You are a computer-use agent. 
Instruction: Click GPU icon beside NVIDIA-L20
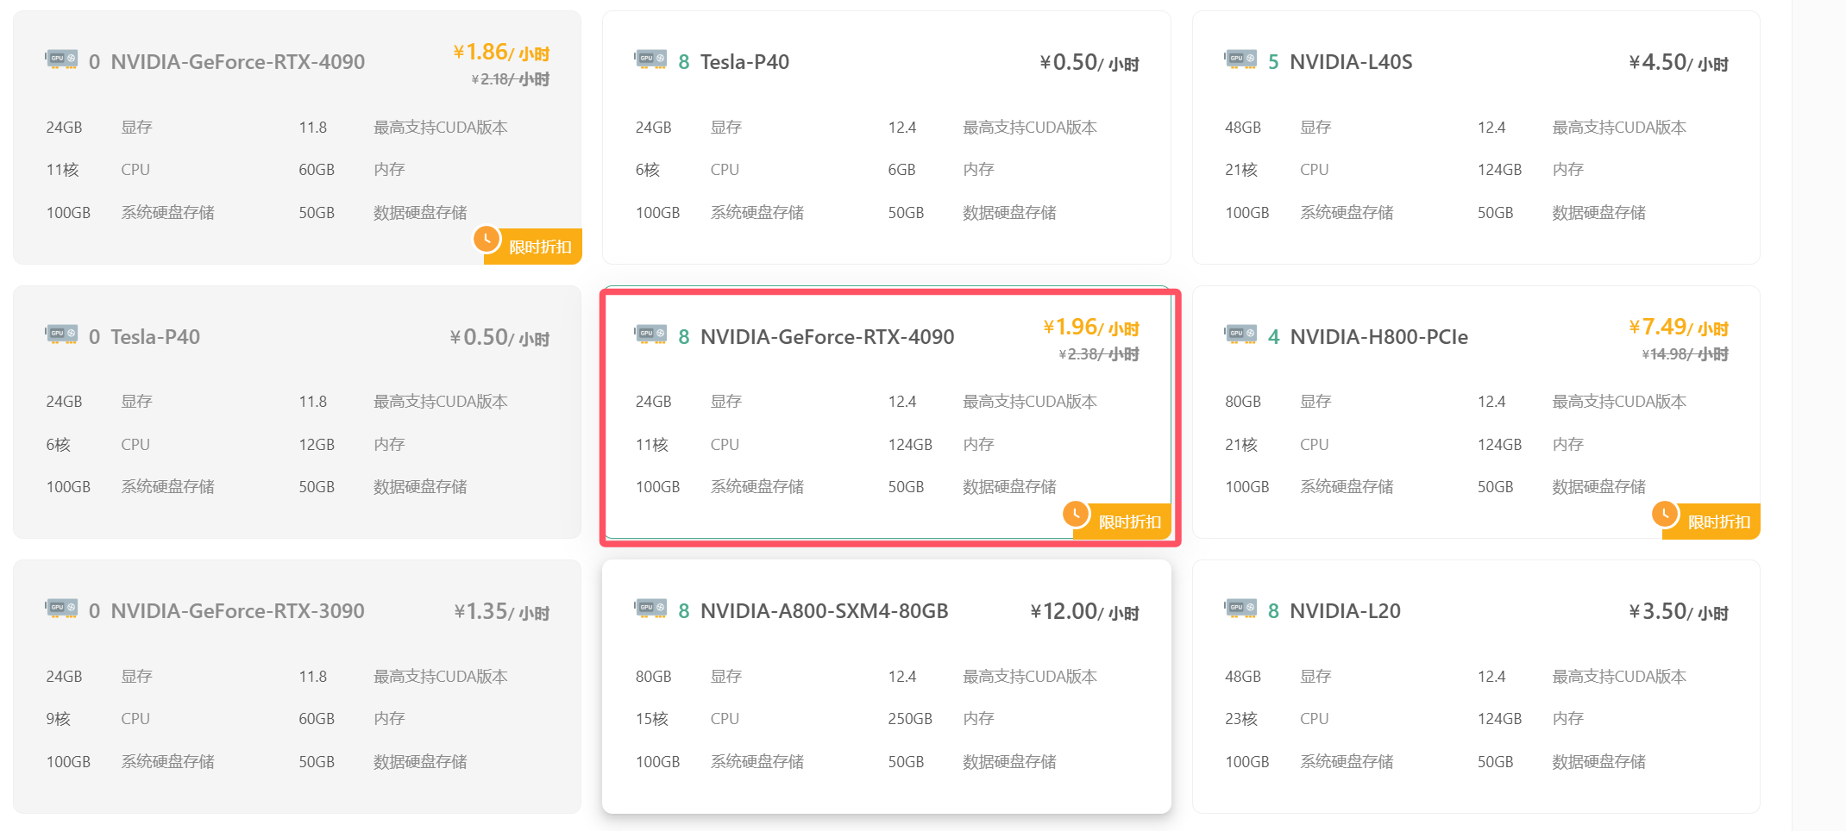pyautogui.click(x=1240, y=609)
